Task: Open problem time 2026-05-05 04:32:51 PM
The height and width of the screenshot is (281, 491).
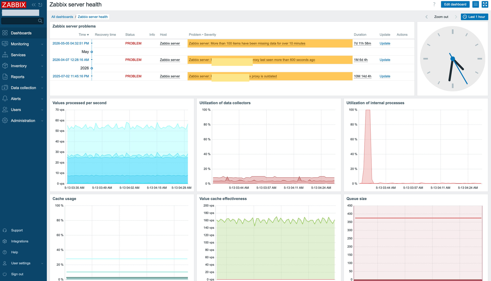Action: click(71, 44)
